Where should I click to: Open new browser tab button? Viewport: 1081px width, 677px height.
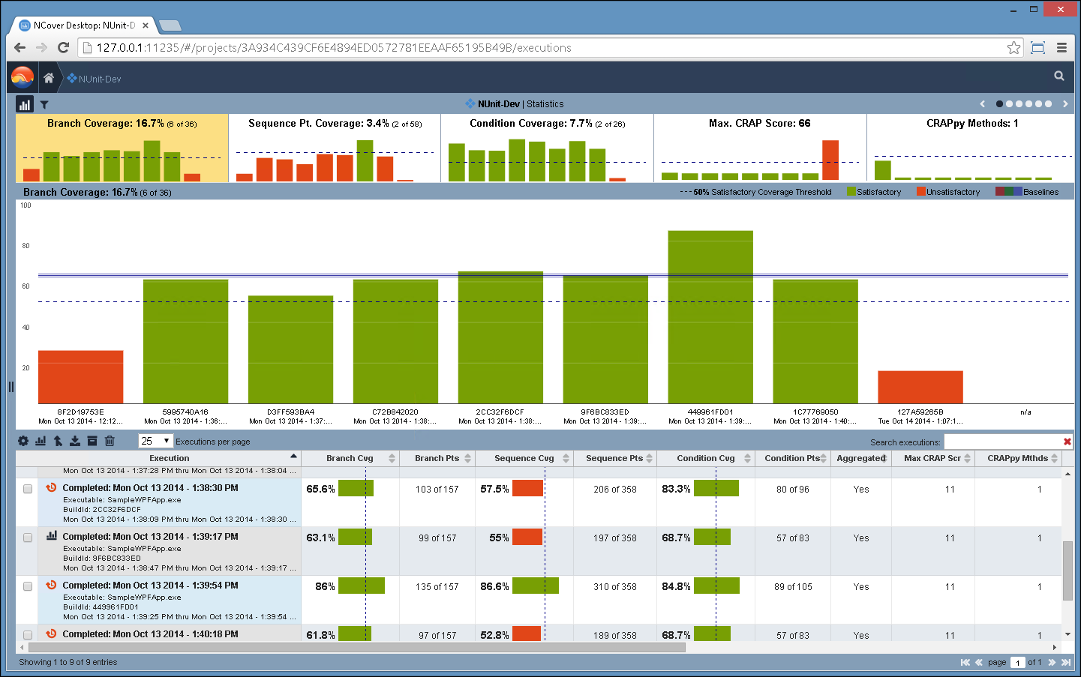[170, 25]
